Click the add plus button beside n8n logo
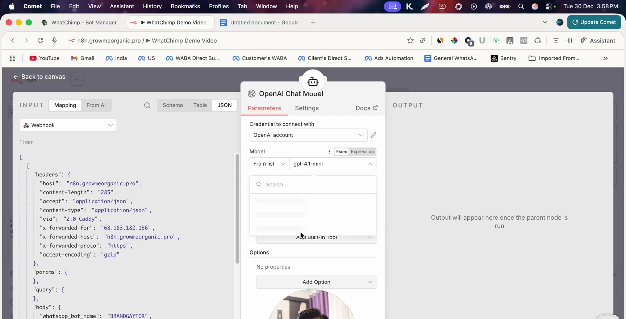 point(77,79)
